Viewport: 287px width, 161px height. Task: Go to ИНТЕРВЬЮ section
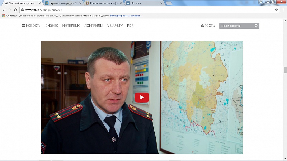pyautogui.click(x=71, y=26)
